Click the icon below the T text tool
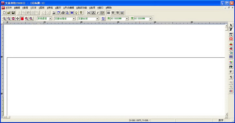Screen dimensions: 235x123 pyautogui.click(x=231, y=35)
